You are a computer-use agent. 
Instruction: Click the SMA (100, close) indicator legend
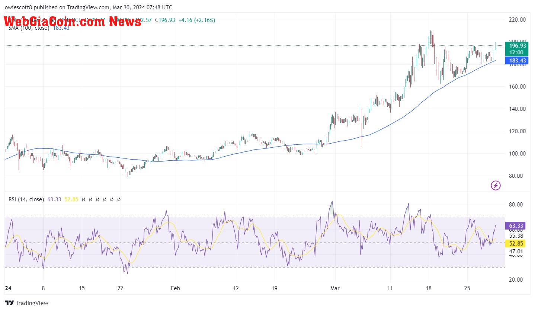[29, 28]
